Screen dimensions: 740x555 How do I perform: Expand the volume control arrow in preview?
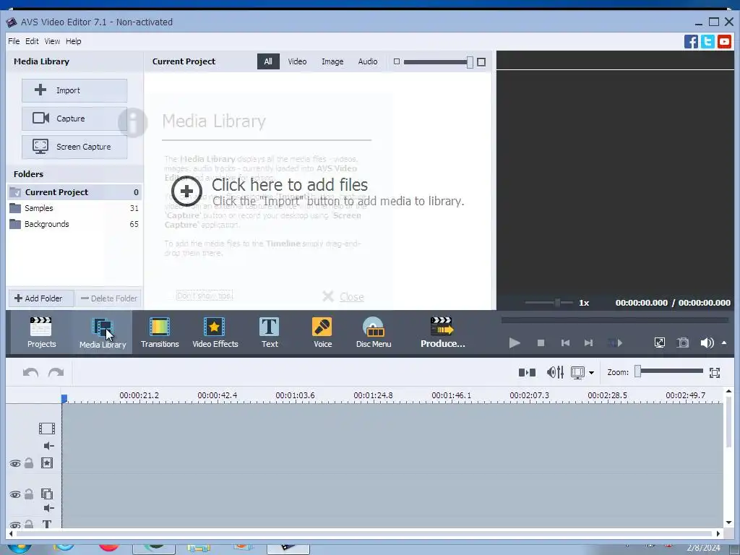tap(724, 343)
